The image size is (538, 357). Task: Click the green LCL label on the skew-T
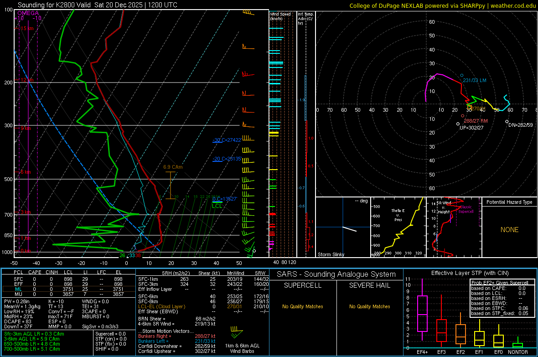[x=217, y=206]
